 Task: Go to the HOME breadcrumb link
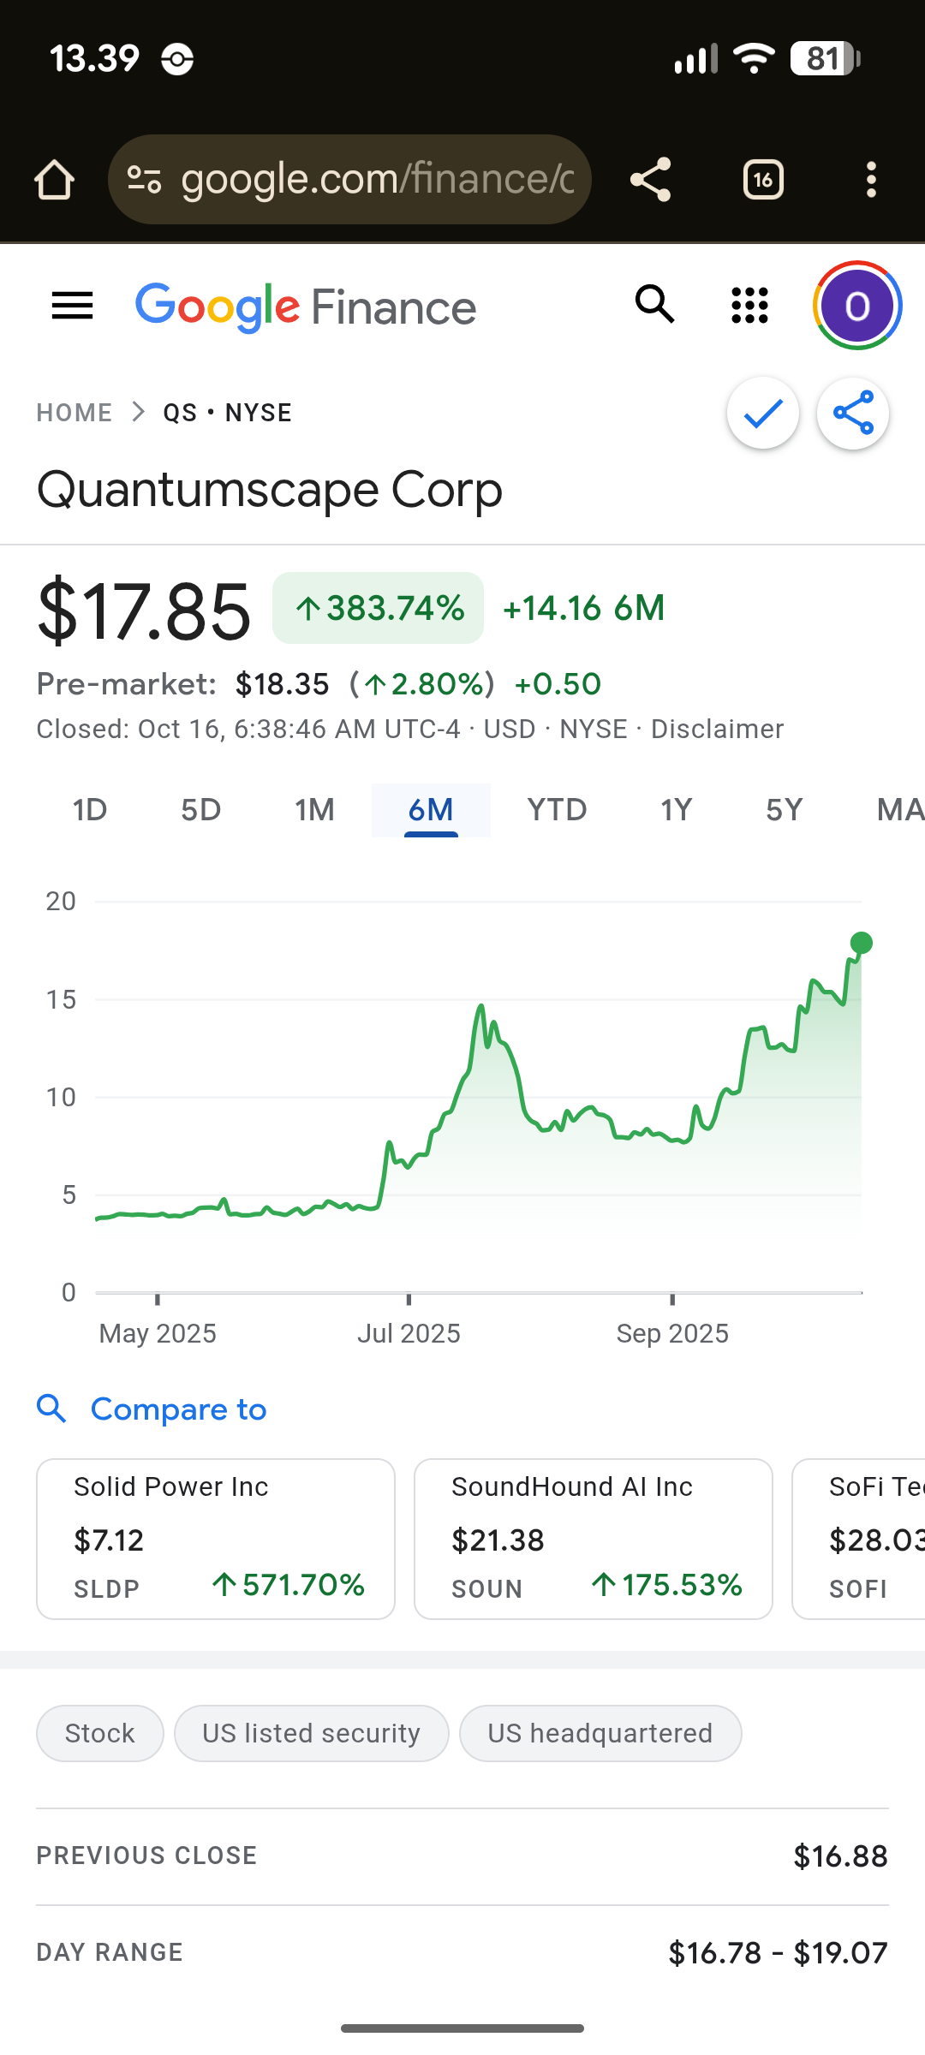click(x=75, y=413)
